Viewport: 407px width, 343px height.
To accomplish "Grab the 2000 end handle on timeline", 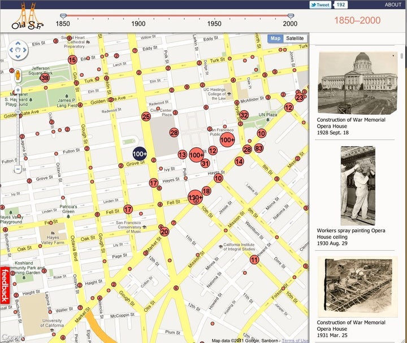I will coord(291,16).
